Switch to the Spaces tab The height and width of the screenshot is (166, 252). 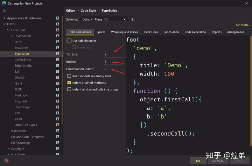click(x=101, y=32)
